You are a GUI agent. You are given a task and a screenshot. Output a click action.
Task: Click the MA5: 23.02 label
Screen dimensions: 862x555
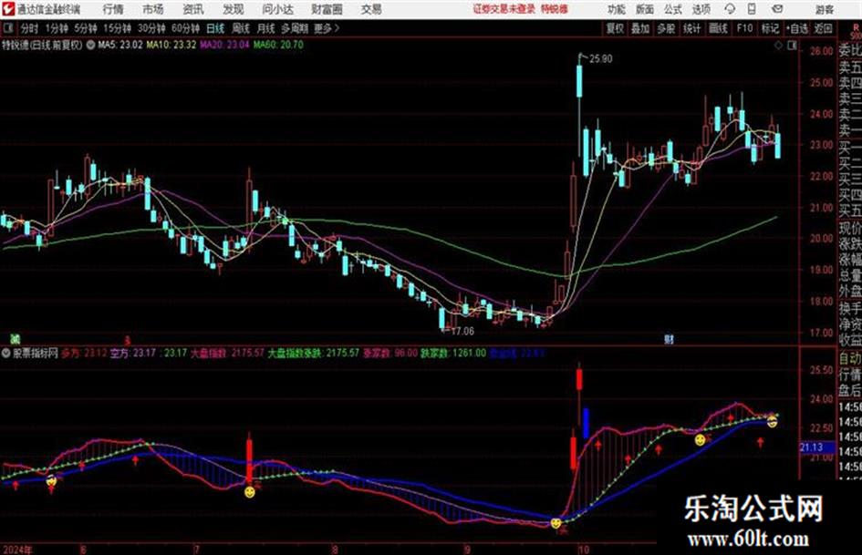click(119, 45)
